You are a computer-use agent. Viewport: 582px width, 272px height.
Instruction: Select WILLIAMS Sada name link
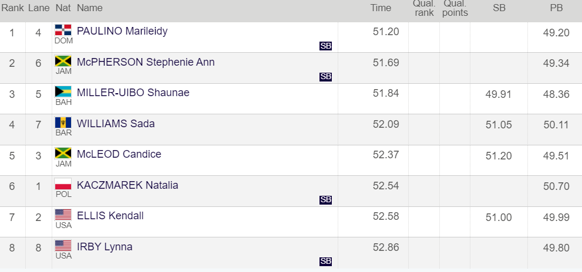tap(116, 124)
